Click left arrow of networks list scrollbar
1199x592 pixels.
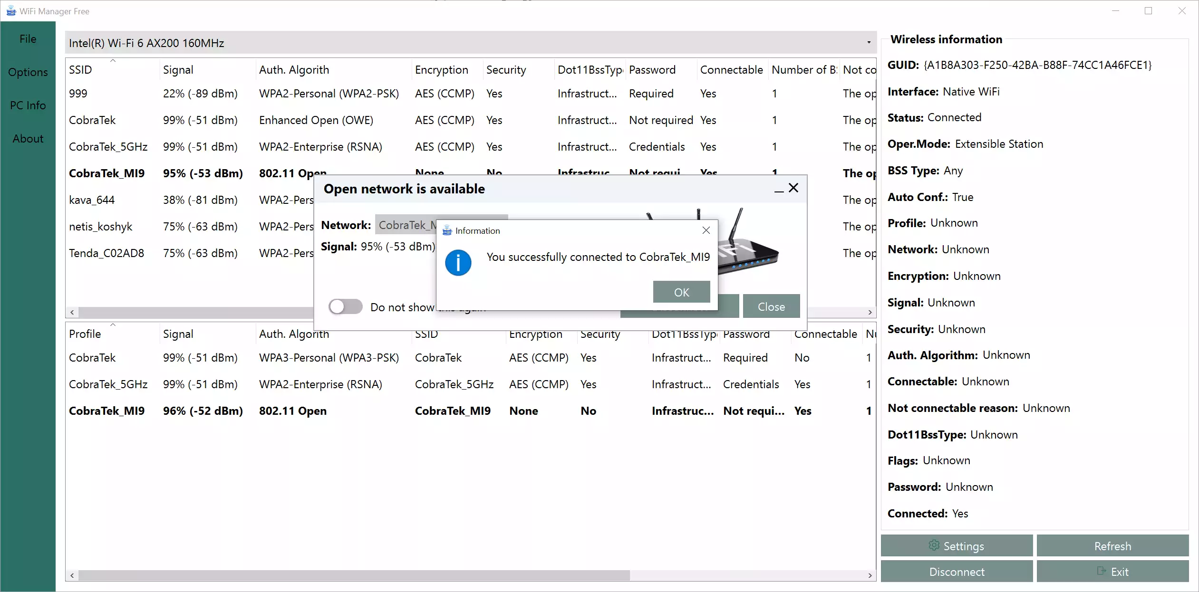[x=72, y=312]
